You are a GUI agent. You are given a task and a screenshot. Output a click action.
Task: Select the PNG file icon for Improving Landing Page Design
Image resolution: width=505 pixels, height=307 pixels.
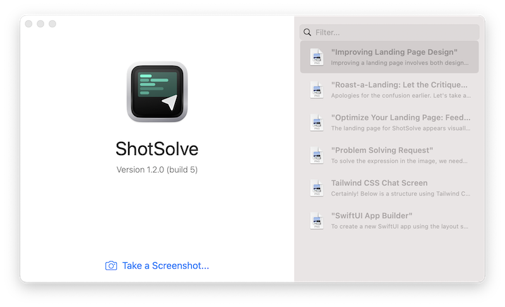316,57
